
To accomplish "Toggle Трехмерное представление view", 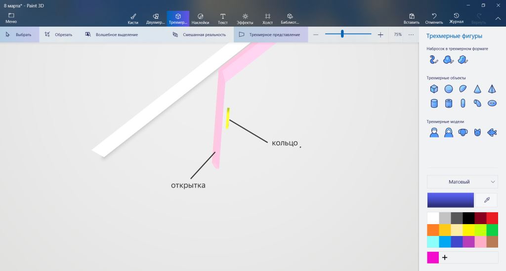I will [270, 35].
